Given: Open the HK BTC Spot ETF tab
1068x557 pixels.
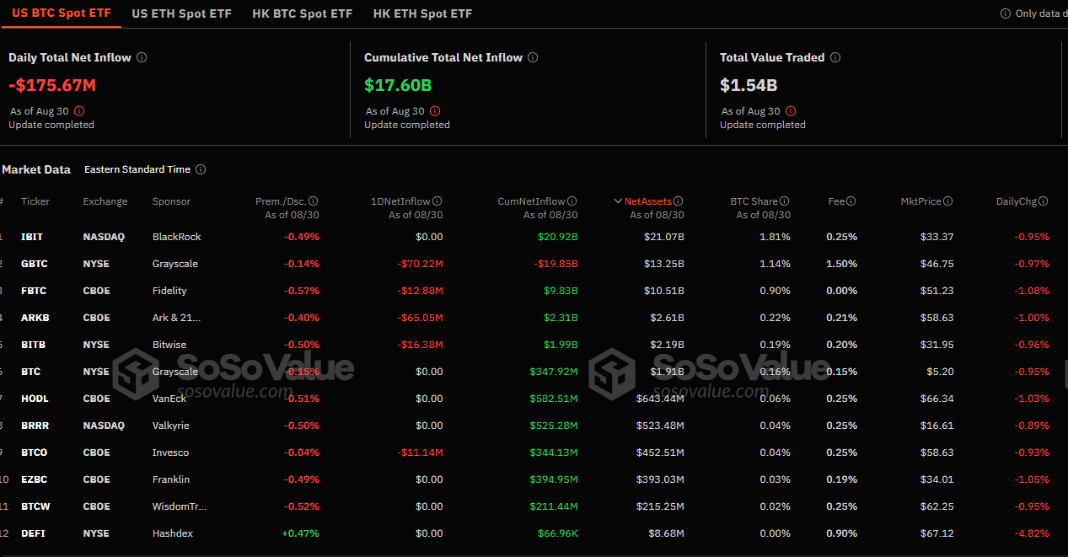Looking at the screenshot, I should tap(302, 13).
